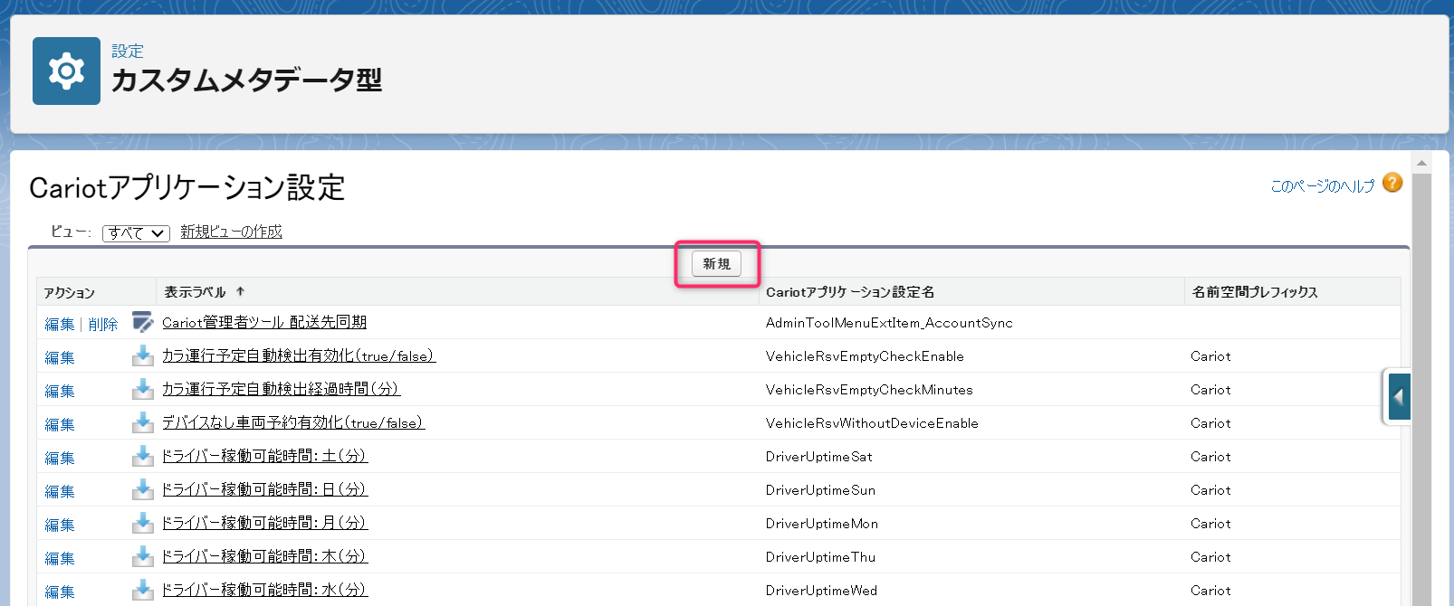Click the sort arrow next to 表示ラベル
This screenshot has width=1454, height=606.
click(x=240, y=291)
